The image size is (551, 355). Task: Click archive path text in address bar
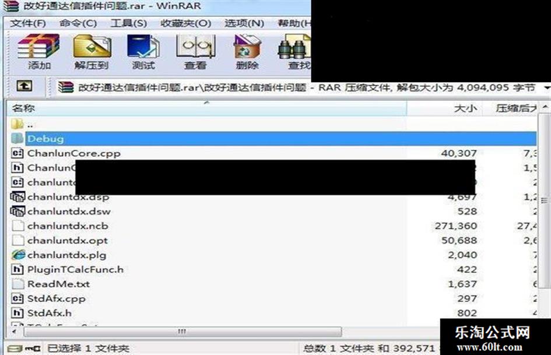pyautogui.click(x=307, y=87)
